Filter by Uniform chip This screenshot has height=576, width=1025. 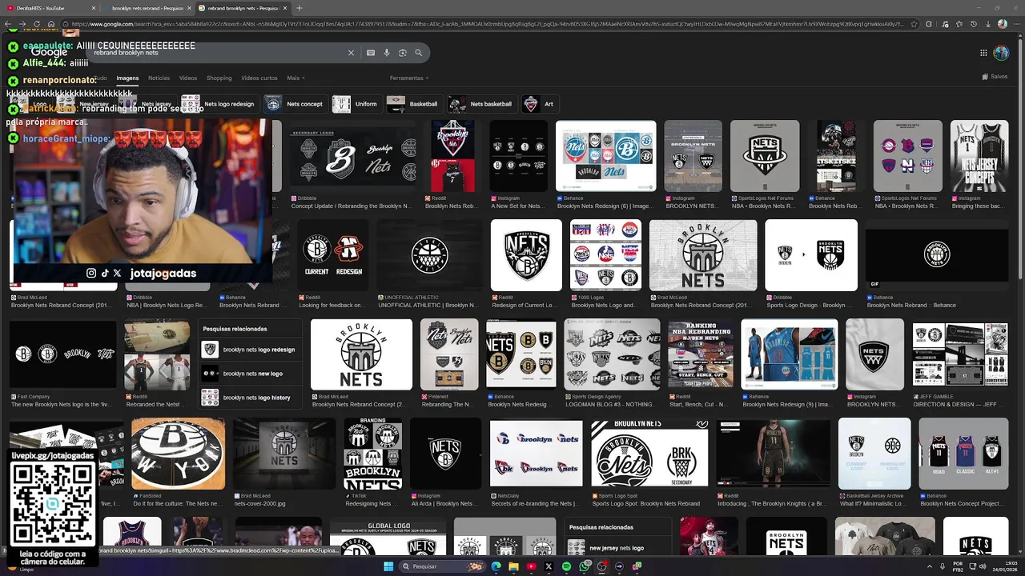tap(356, 104)
